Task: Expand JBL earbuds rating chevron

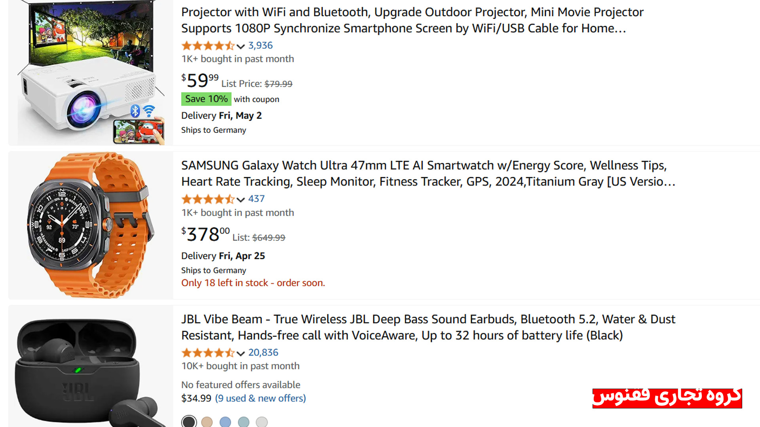Action: [241, 353]
